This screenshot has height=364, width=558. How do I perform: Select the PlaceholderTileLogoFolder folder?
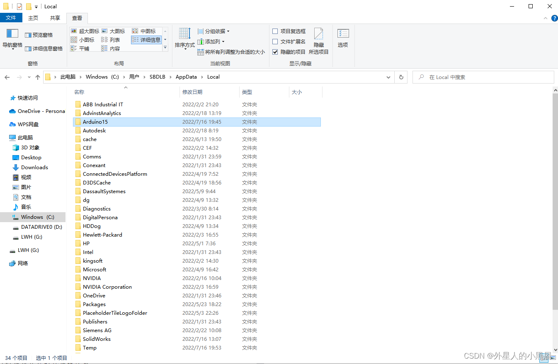pyautogui.click(x=197, y=313)
